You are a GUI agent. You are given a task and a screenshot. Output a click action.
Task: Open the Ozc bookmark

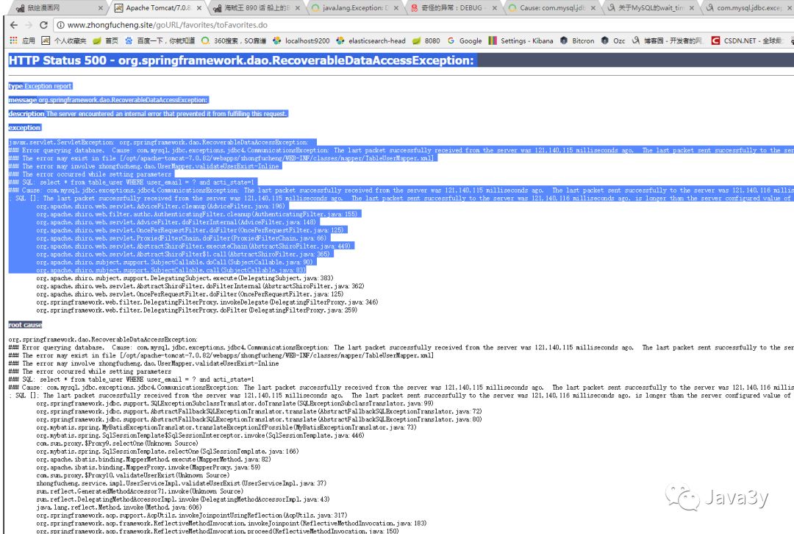click(612, 40)
